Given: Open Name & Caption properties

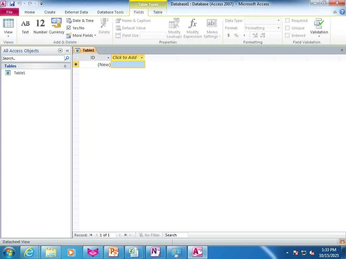Looking at the screenshot, I should (133, 21).
